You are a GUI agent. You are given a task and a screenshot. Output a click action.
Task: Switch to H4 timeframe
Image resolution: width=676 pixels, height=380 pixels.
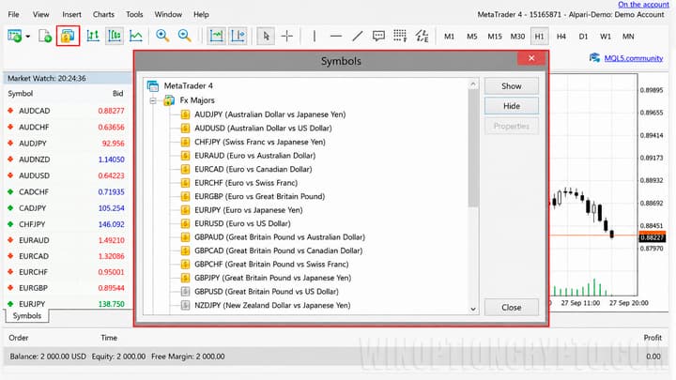click(561, 37)
